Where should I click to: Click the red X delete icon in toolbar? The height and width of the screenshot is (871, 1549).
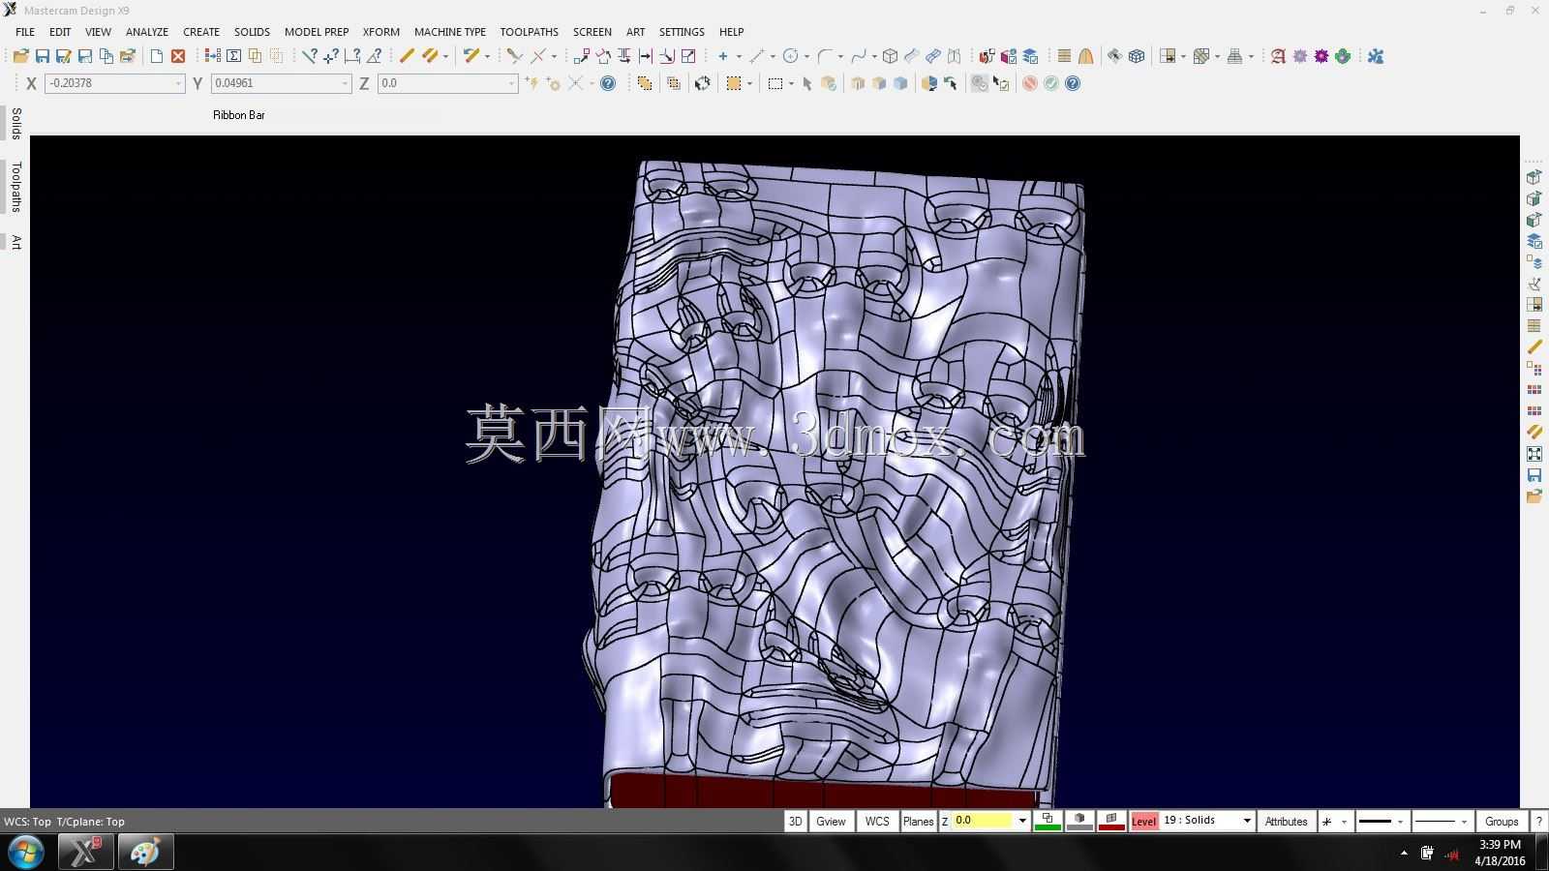(x=178, y=56)
